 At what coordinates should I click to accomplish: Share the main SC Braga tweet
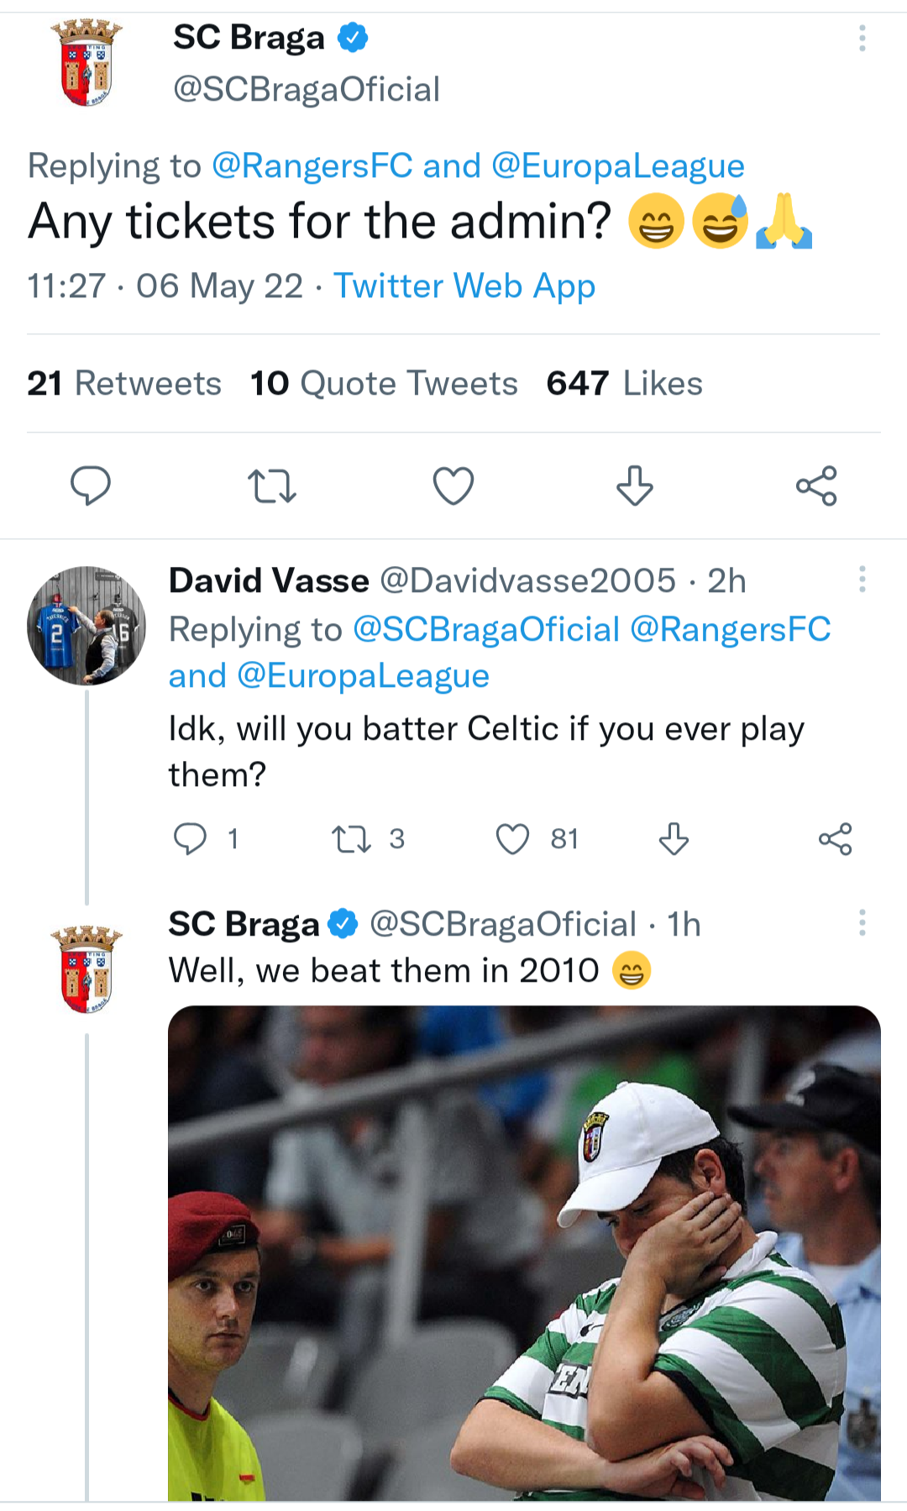tap(816, 485)
